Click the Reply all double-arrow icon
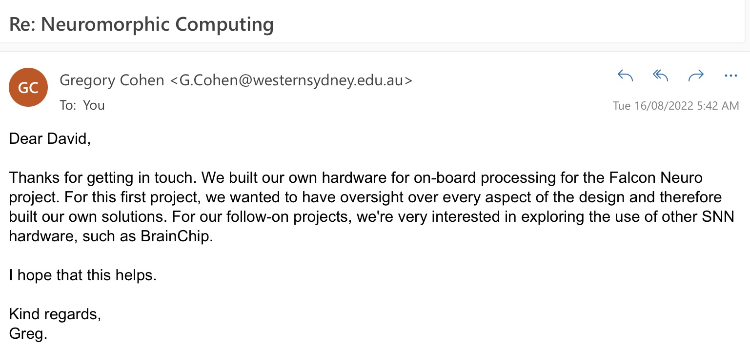Screen dimensions: 750x349 [x=660, y=75]
